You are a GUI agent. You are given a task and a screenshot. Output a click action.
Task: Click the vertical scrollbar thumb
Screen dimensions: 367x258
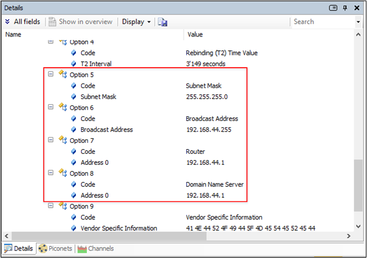pos(358,185)
